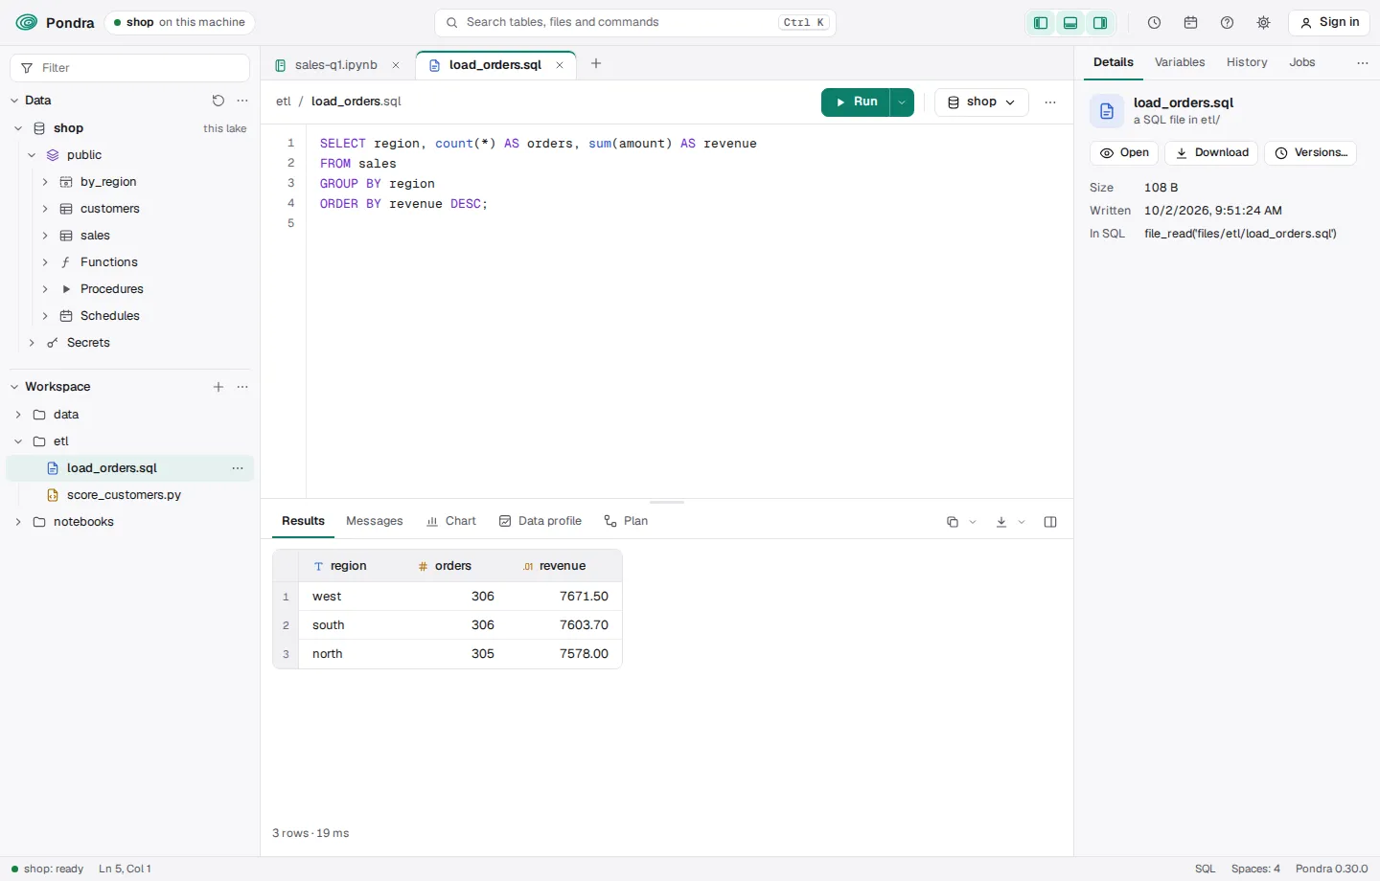Toggle the bottom results panel
The image size is (1380, 881).
click(x=1070, y=23)
